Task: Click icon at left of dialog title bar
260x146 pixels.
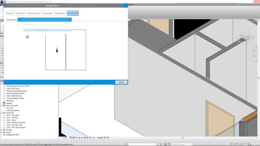Action: [x=6, y=6]
